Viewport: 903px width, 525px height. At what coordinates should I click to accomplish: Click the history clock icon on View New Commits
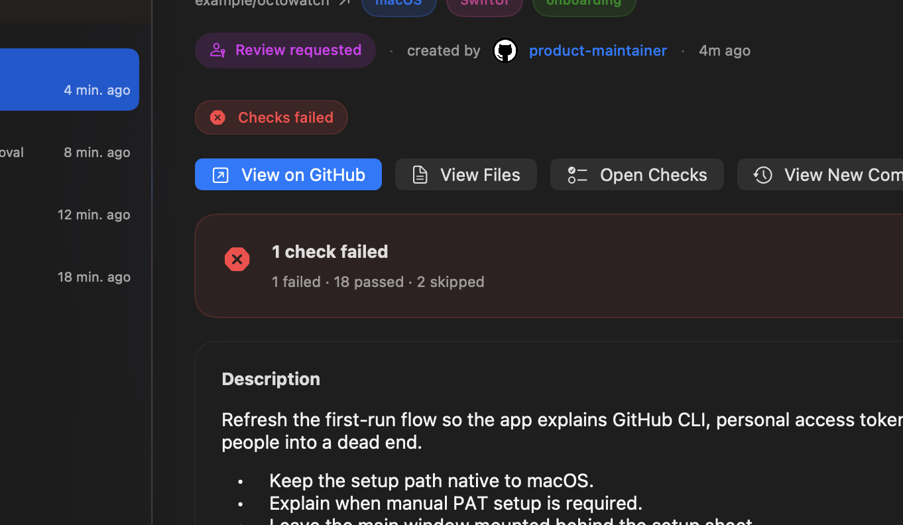click(x=762, y=174)
